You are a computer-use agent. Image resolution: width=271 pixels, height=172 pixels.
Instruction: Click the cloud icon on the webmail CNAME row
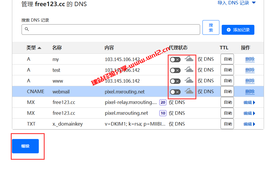[x=189, y=91]
